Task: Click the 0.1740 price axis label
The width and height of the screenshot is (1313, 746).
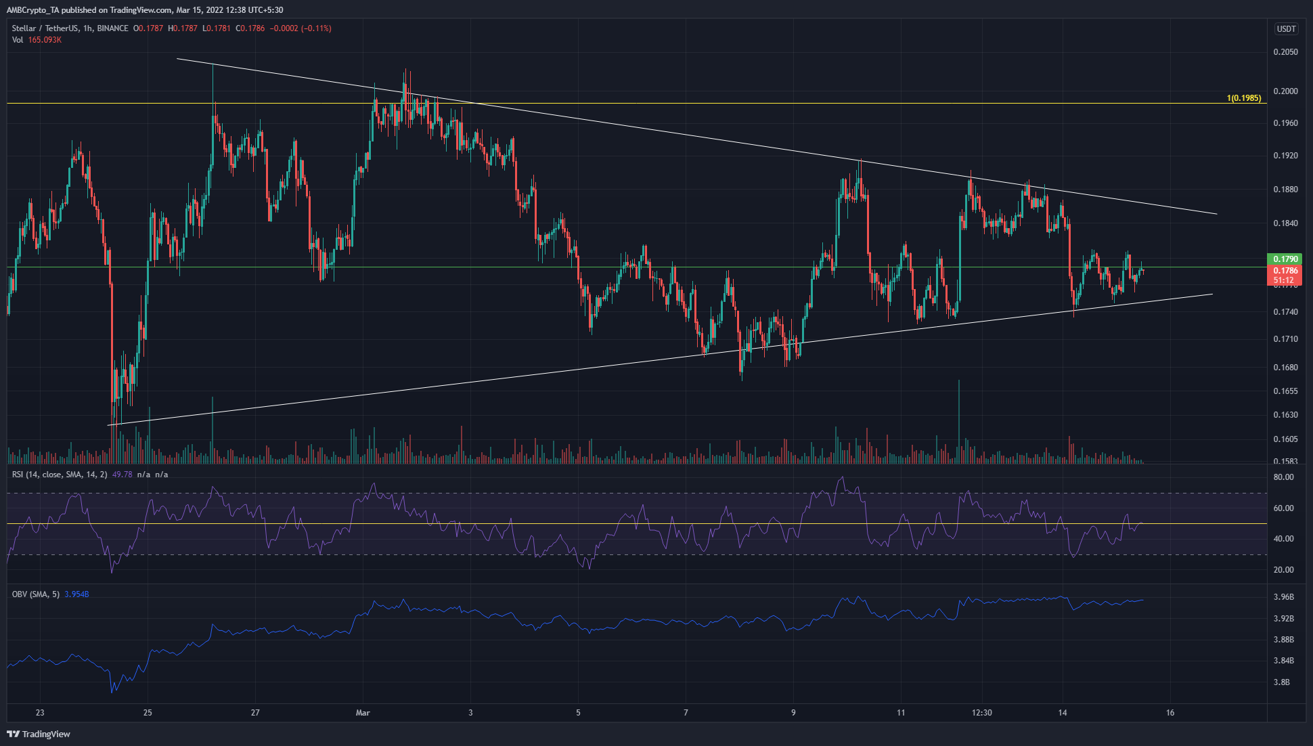Action: (x=1285, y=312)
